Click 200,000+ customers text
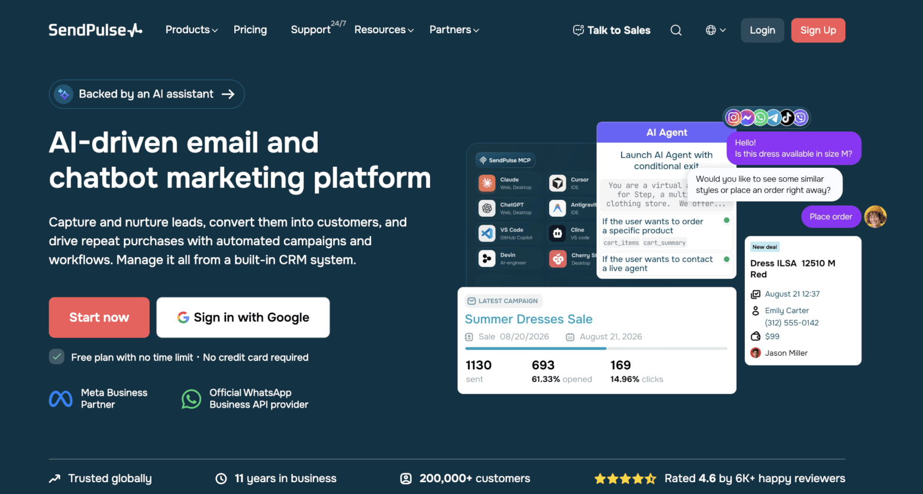923x494 pixels. click(x=475, y=479)
